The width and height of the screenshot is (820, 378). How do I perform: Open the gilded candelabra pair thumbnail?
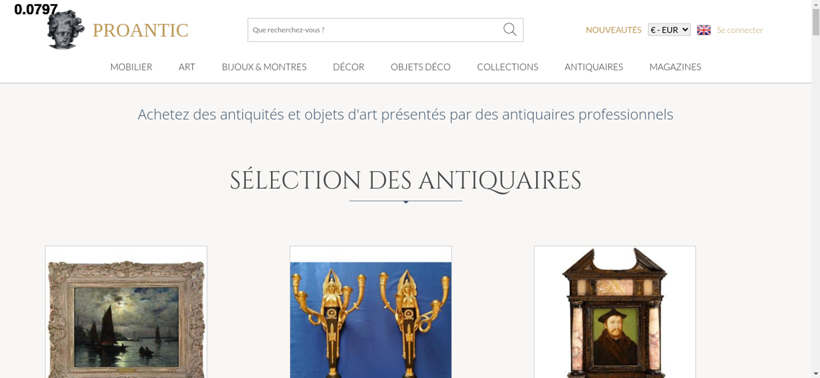[371, 312]
